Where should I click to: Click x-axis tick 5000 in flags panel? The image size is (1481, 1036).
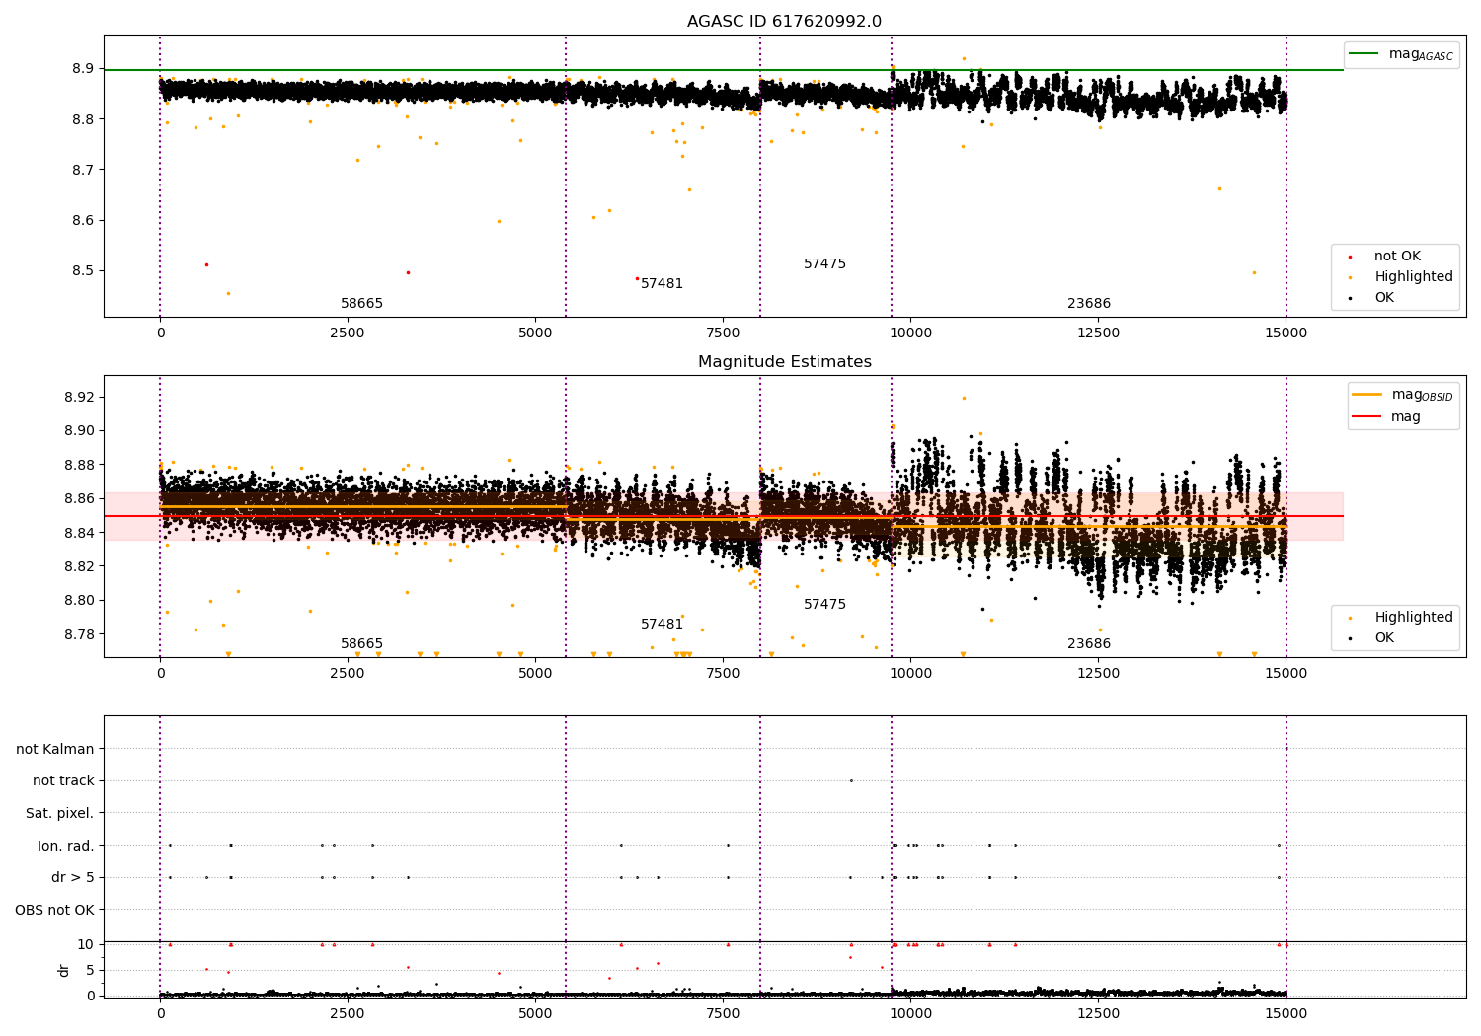[x=535, y=1014]
